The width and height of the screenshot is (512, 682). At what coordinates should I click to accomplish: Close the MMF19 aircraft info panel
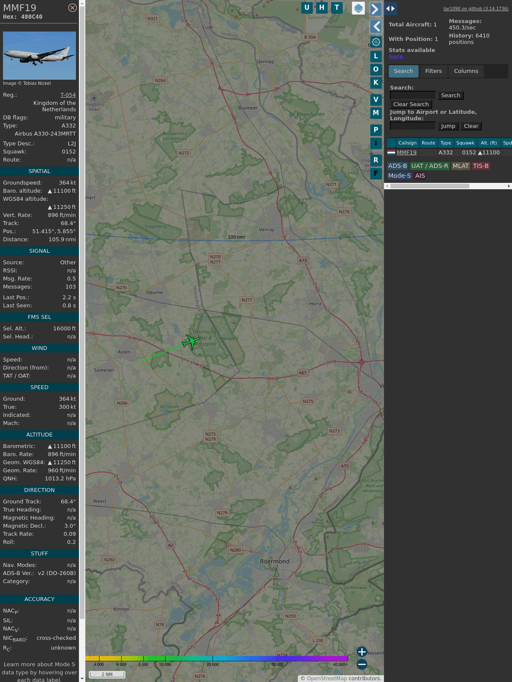[73, 8]
